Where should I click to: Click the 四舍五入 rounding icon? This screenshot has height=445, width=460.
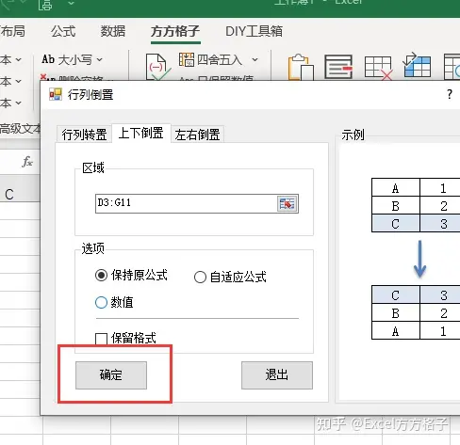point(187,59)
